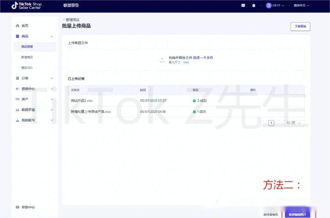Open the notification bell

253,5
